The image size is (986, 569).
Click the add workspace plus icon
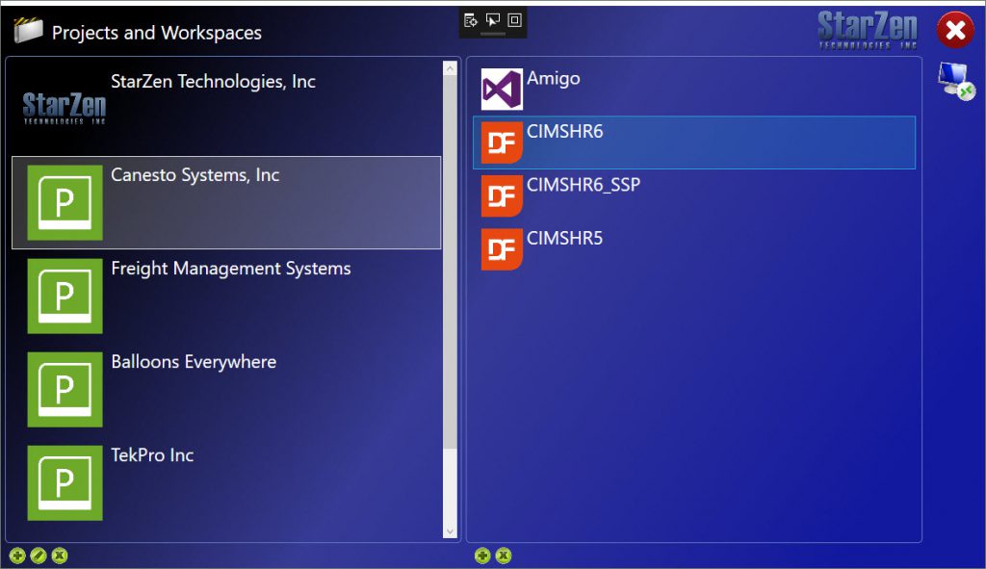point(482,556)
